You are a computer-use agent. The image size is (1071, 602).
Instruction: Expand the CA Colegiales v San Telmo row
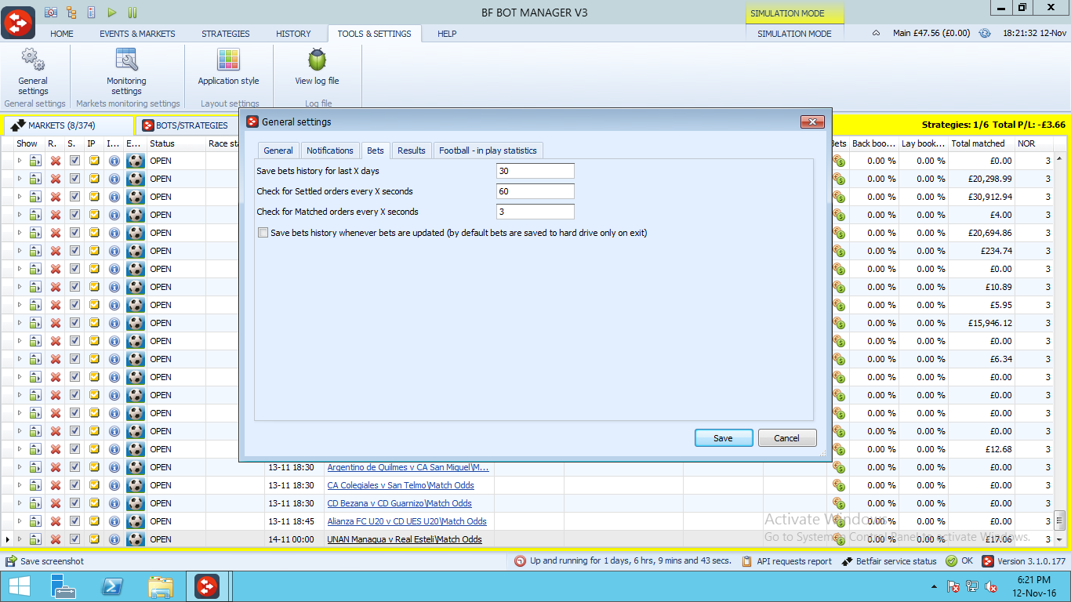[20, 485]
